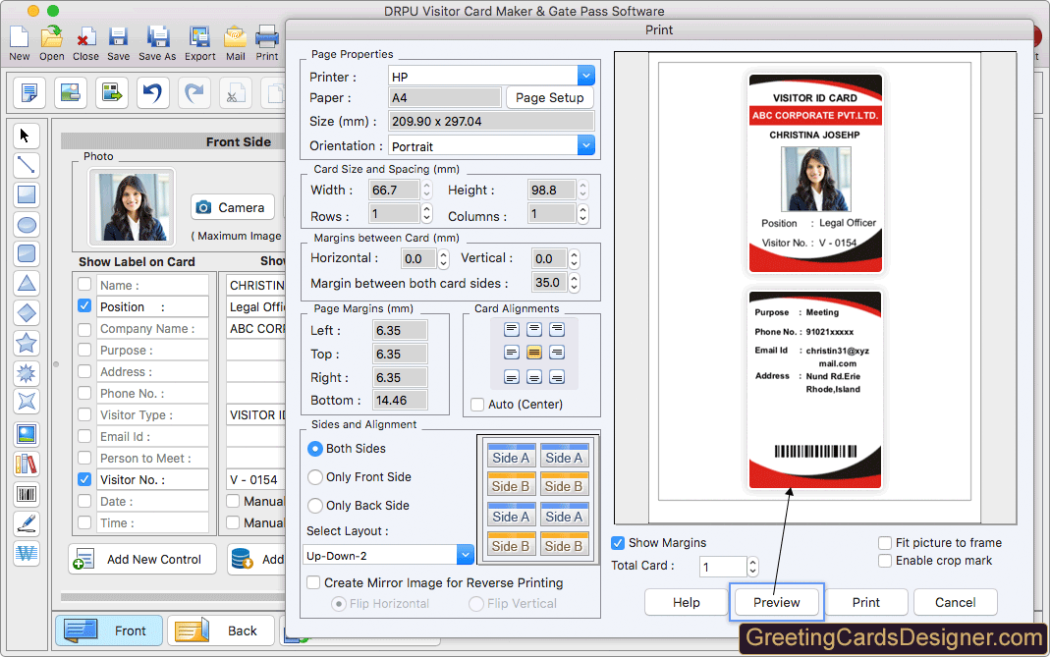Click the Save As toolbar icon
1050x657 pixels.
pos(157,43)
